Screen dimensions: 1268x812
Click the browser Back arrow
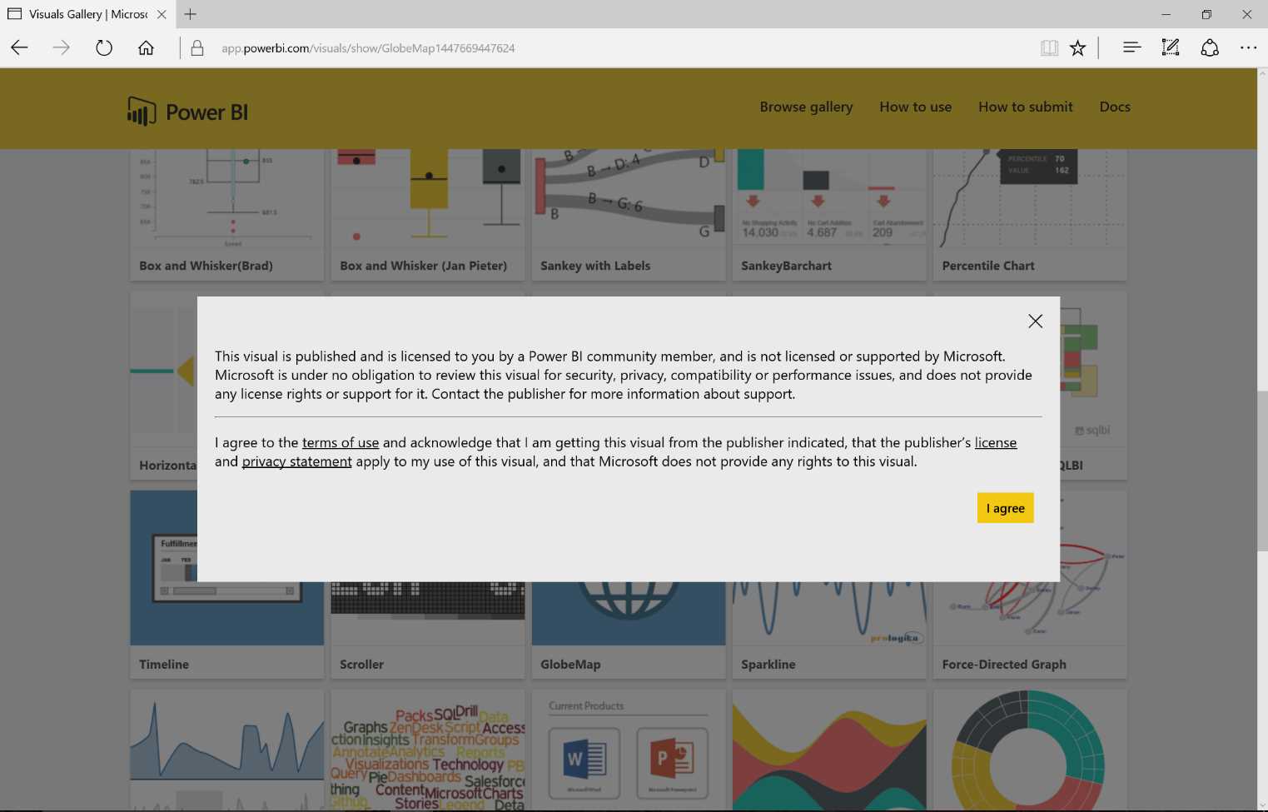click(x=19, y=48)
